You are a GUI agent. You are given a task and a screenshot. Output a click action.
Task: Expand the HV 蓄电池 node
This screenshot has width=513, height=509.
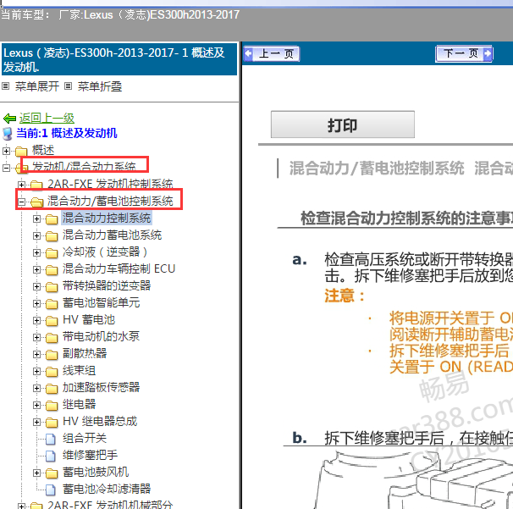click(x=36, y=320)
